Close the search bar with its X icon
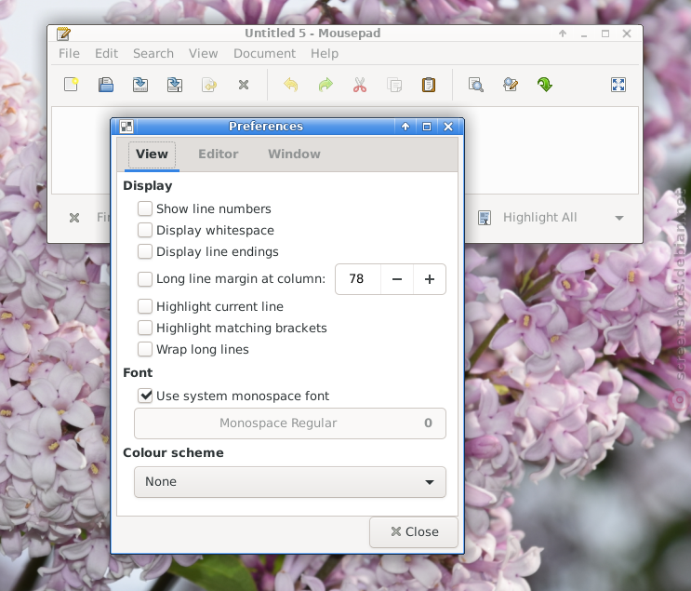The image size is (691, 591). (74, 218)
